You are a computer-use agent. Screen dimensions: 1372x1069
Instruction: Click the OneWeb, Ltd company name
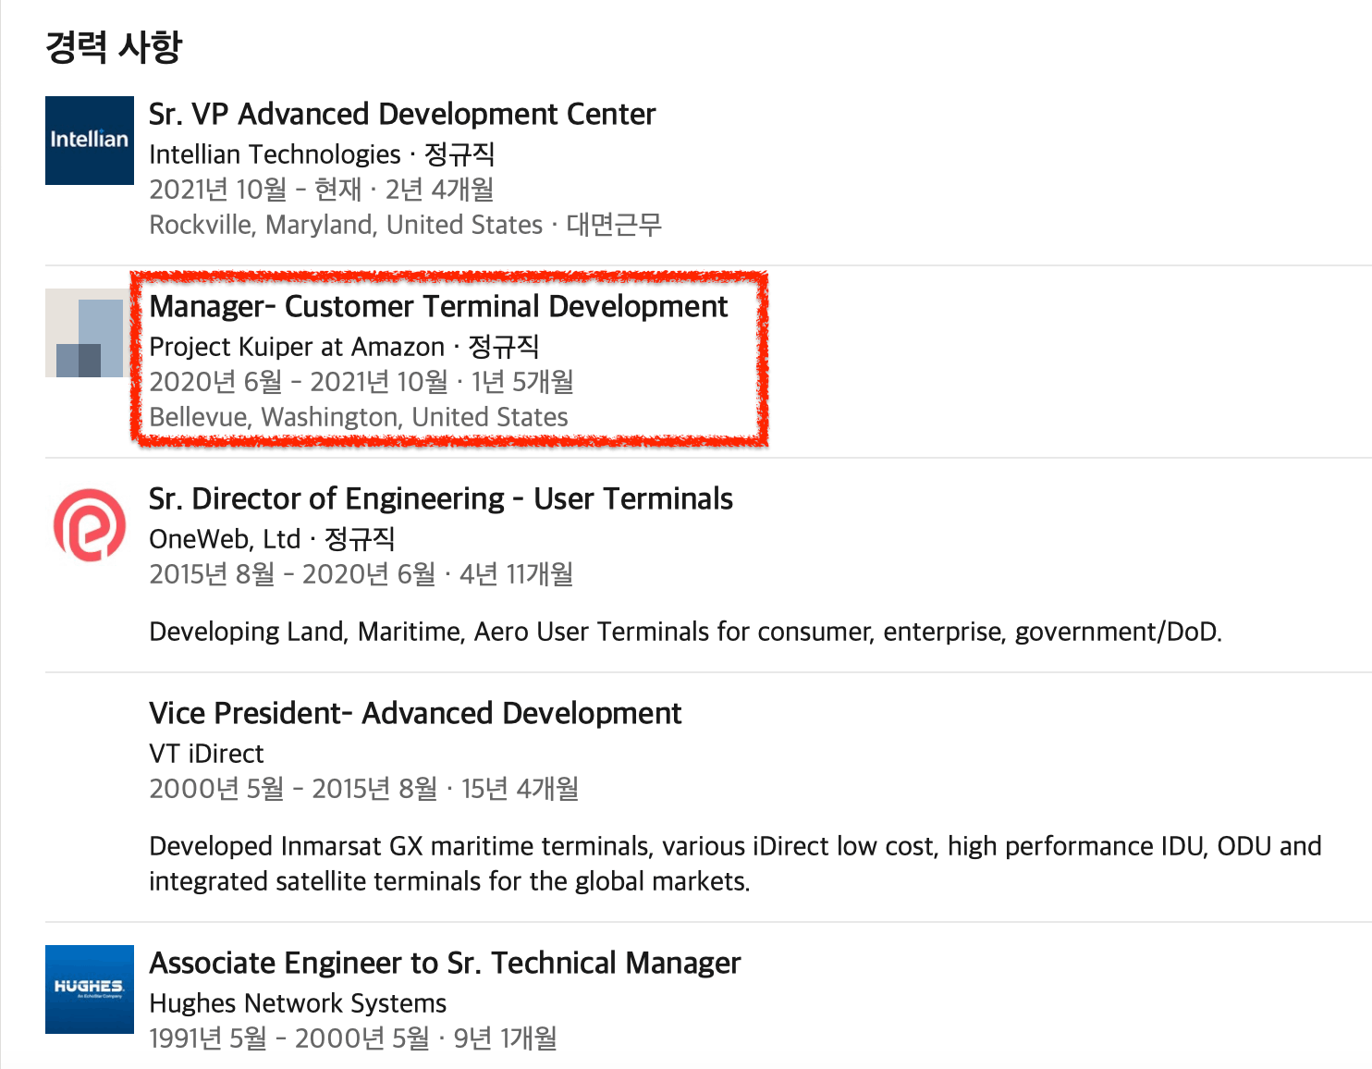[225, 539]
